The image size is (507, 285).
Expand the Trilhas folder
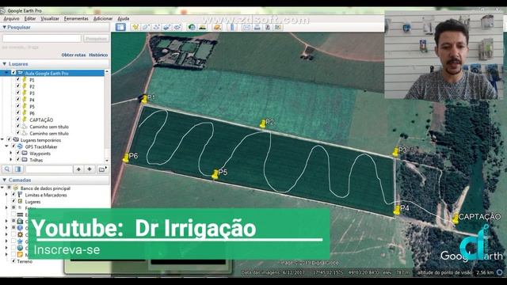point(11,160)
